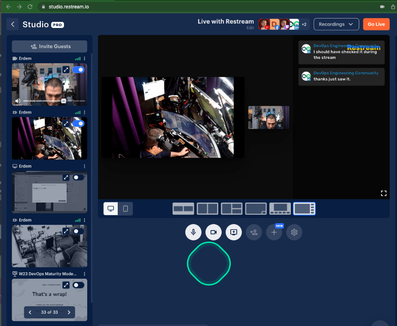
Task: Click the share icon in the browser bar
Action: 393,7
